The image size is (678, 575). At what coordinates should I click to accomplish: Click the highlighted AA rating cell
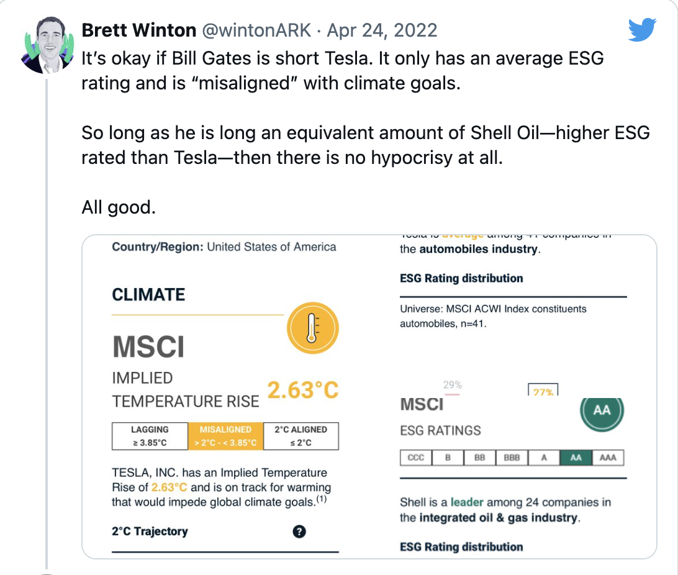[576, 458]
